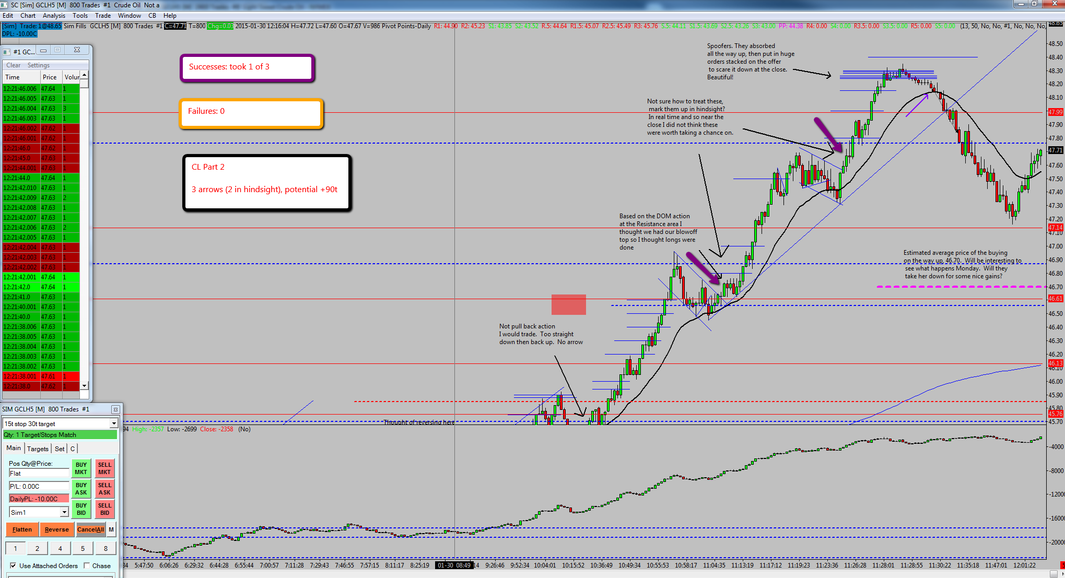Click the CancelAll button

click(x=90, y=529)
